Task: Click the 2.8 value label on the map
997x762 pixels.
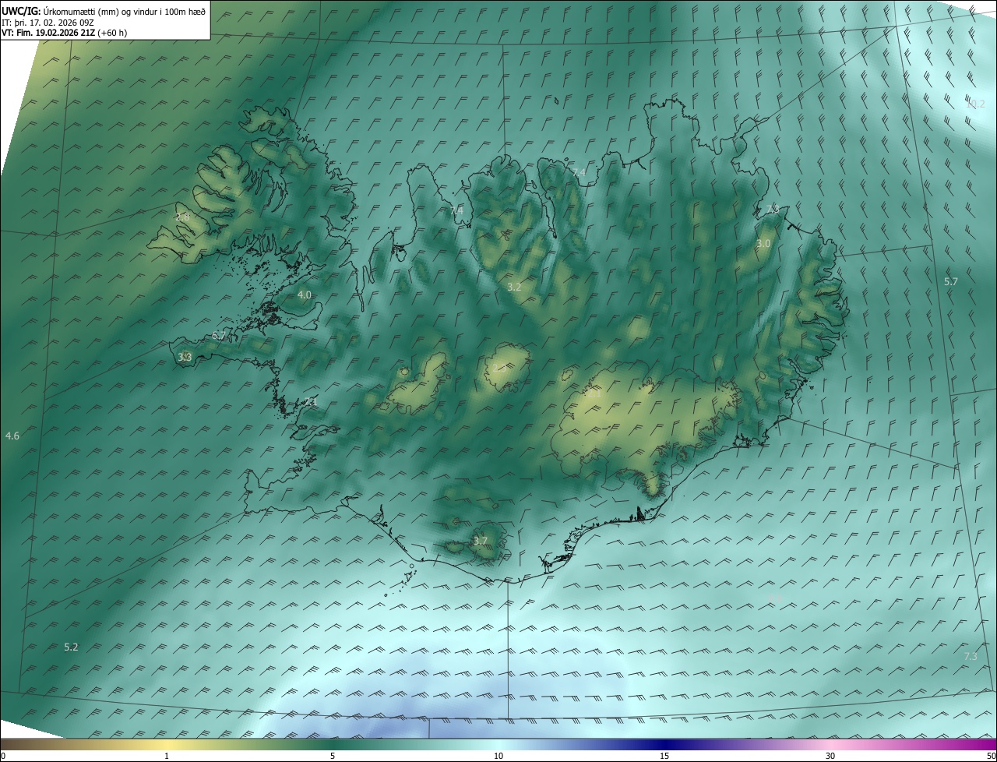Action: [x=183, y=217]
